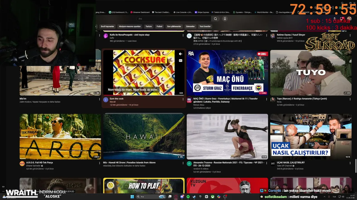Open Task View from the taskbar
Viewport: 357px width, 200px height.
(x=170, y=197)
